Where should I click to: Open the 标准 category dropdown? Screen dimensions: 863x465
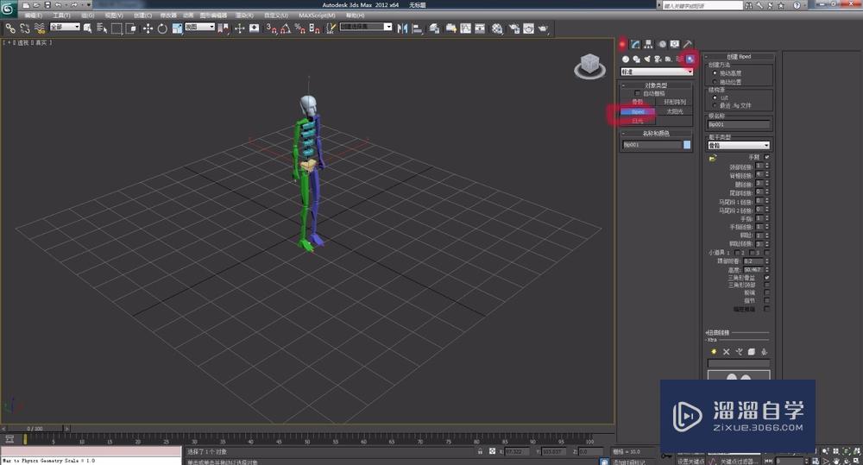coord(657,72)
